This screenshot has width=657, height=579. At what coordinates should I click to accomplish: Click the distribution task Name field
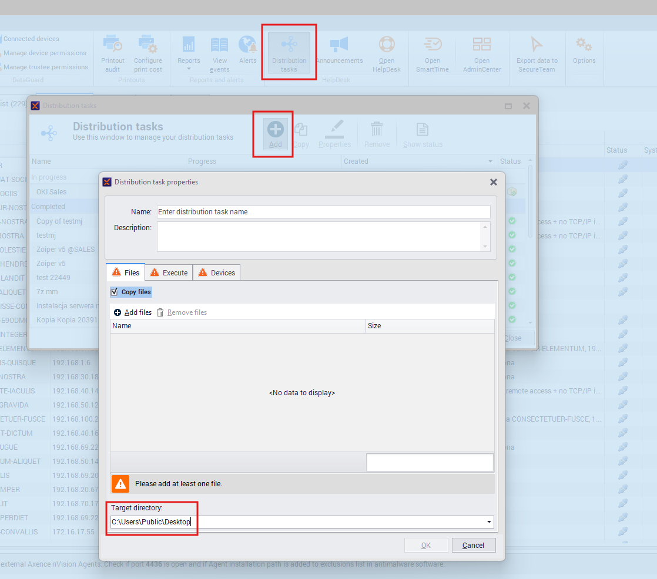pos(323,212)
